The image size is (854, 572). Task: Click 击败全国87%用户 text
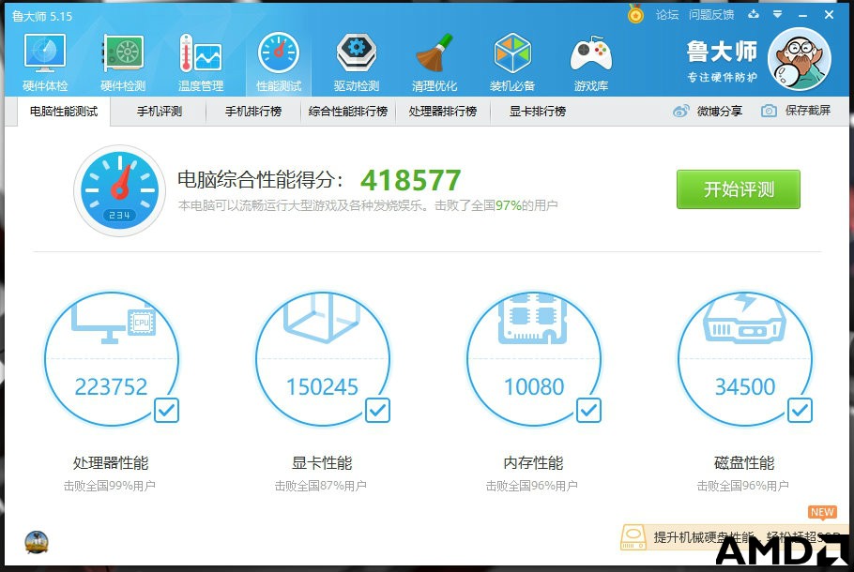click(x=320, y=486)
